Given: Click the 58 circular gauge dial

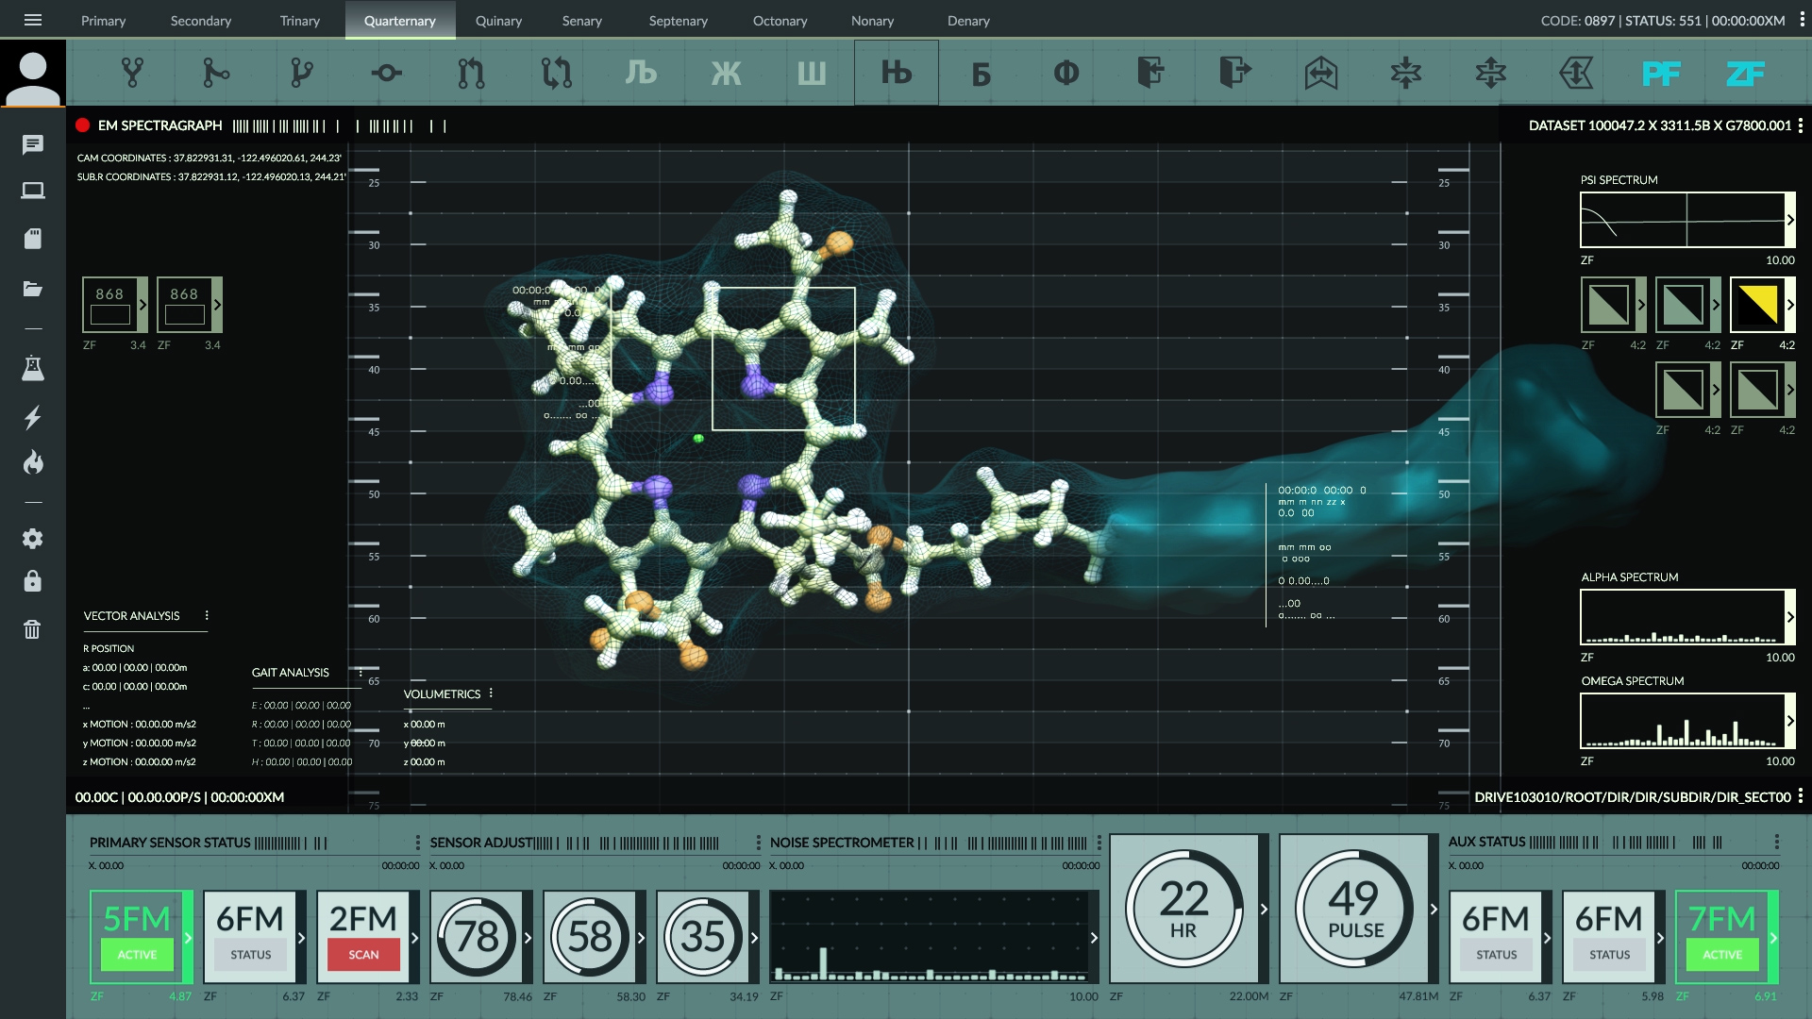Looking at the screenshot, I should click(x=590, y=936).
